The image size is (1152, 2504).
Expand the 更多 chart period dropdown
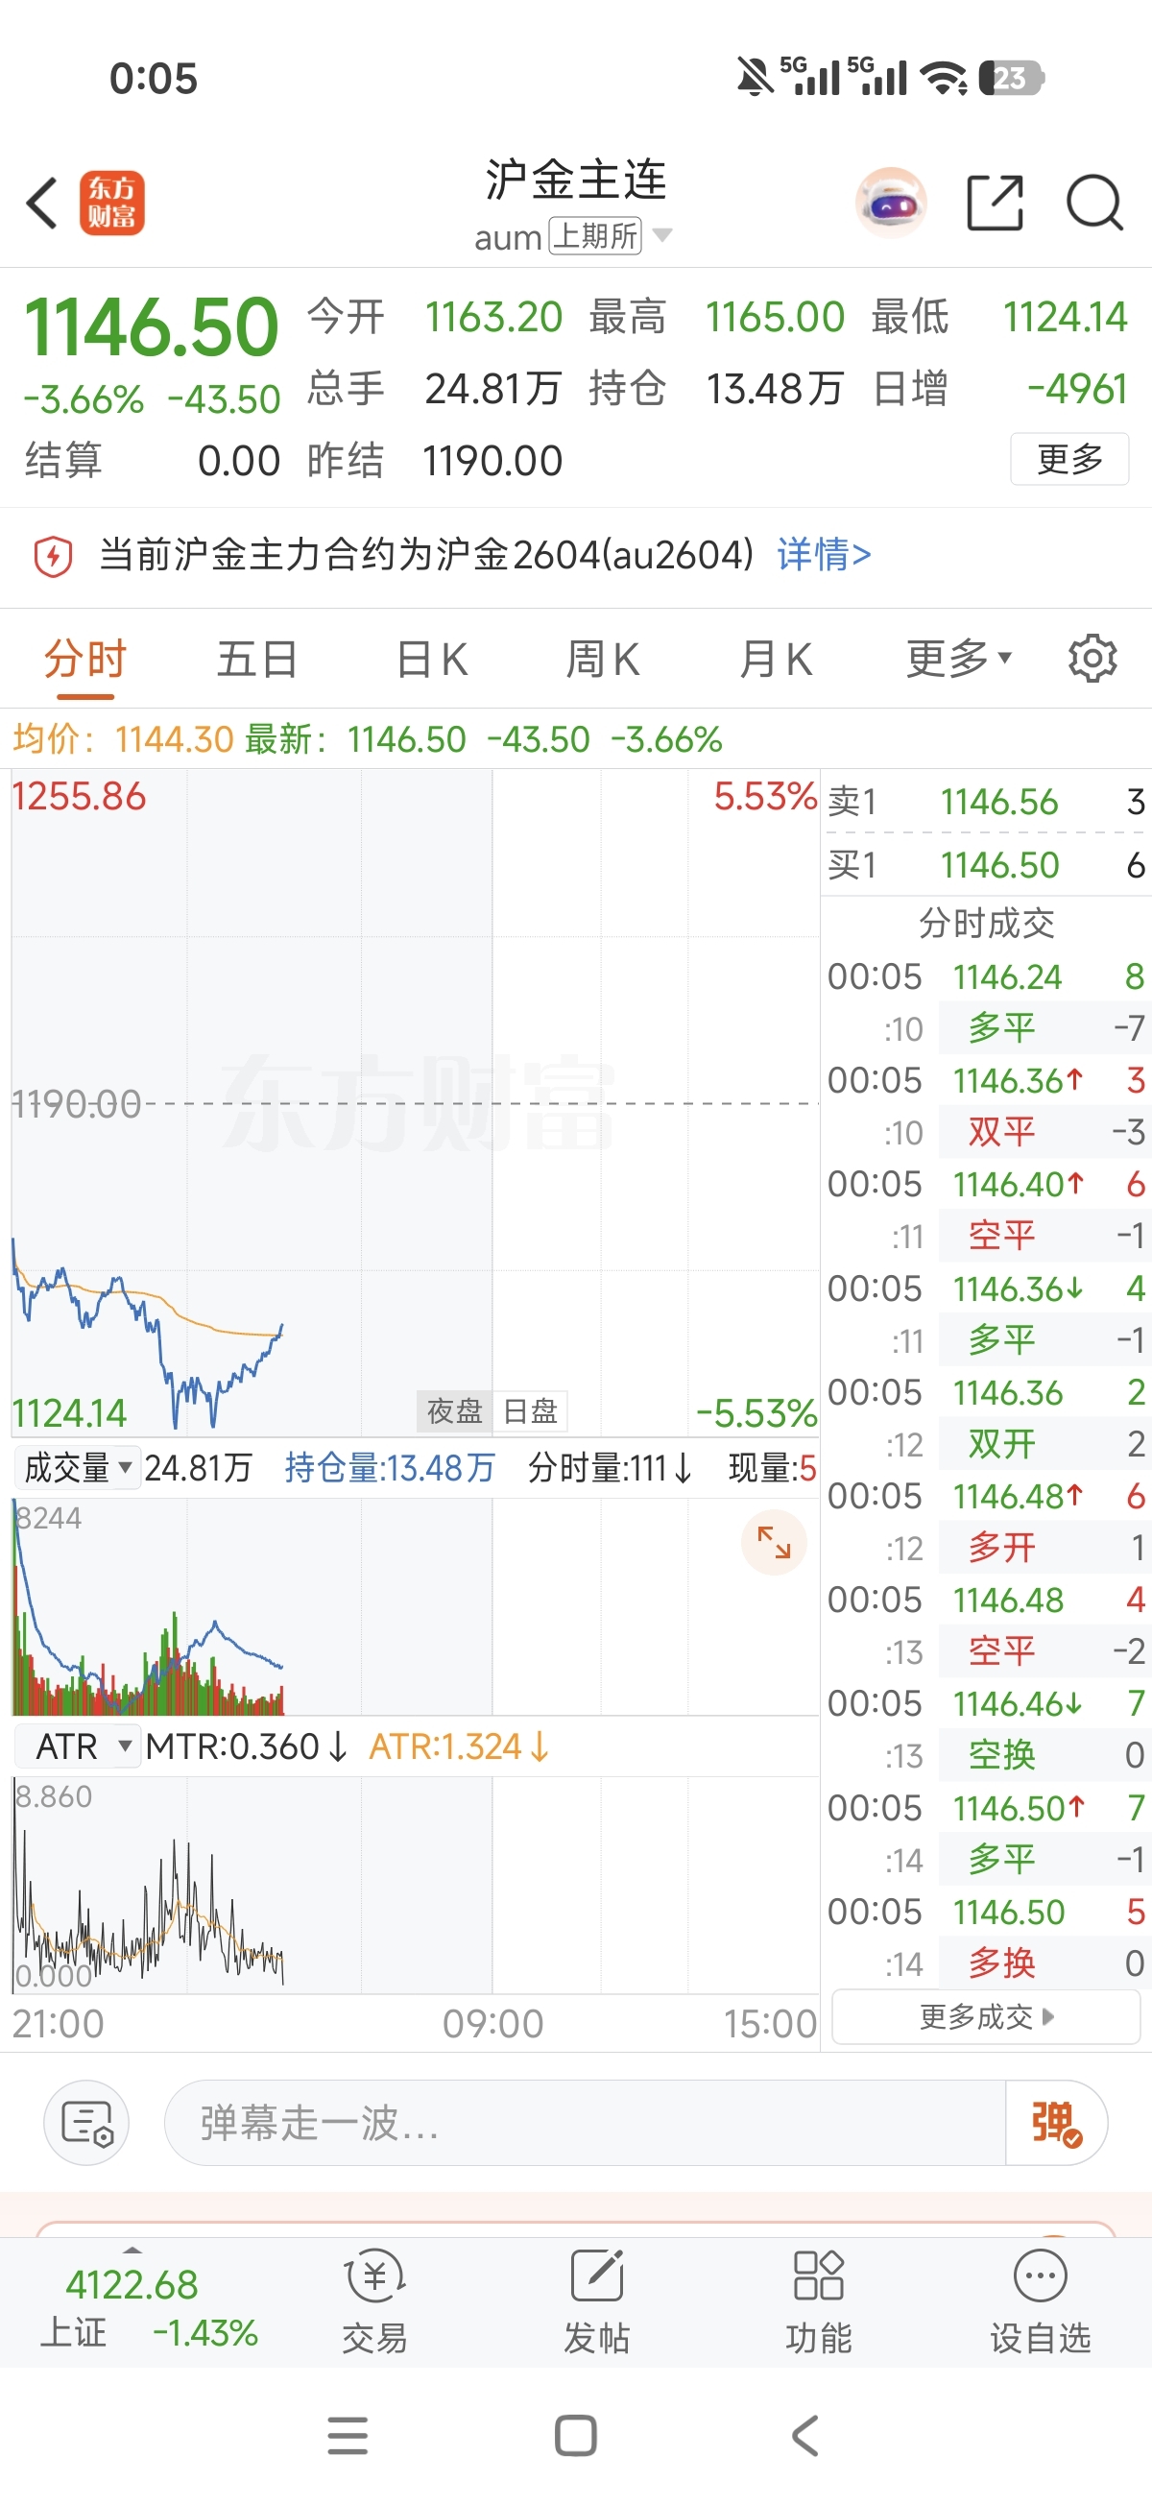pos(958,659)
